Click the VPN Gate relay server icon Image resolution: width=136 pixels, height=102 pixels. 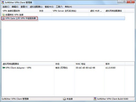pyautogui.click(x=4, y=18)
